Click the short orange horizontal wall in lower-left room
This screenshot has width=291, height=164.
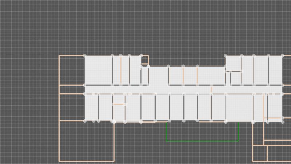(x=119, y=105)
